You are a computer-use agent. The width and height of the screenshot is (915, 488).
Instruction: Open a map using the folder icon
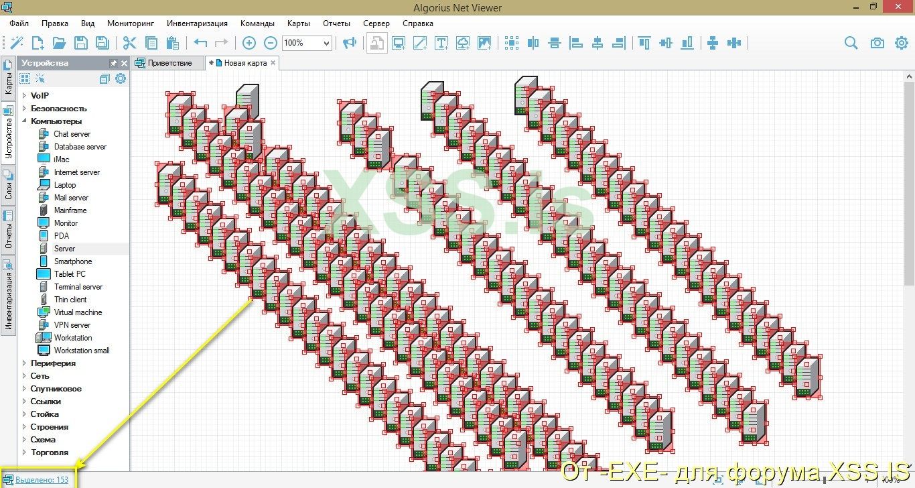pyautogui.click(x=59, y=43)
